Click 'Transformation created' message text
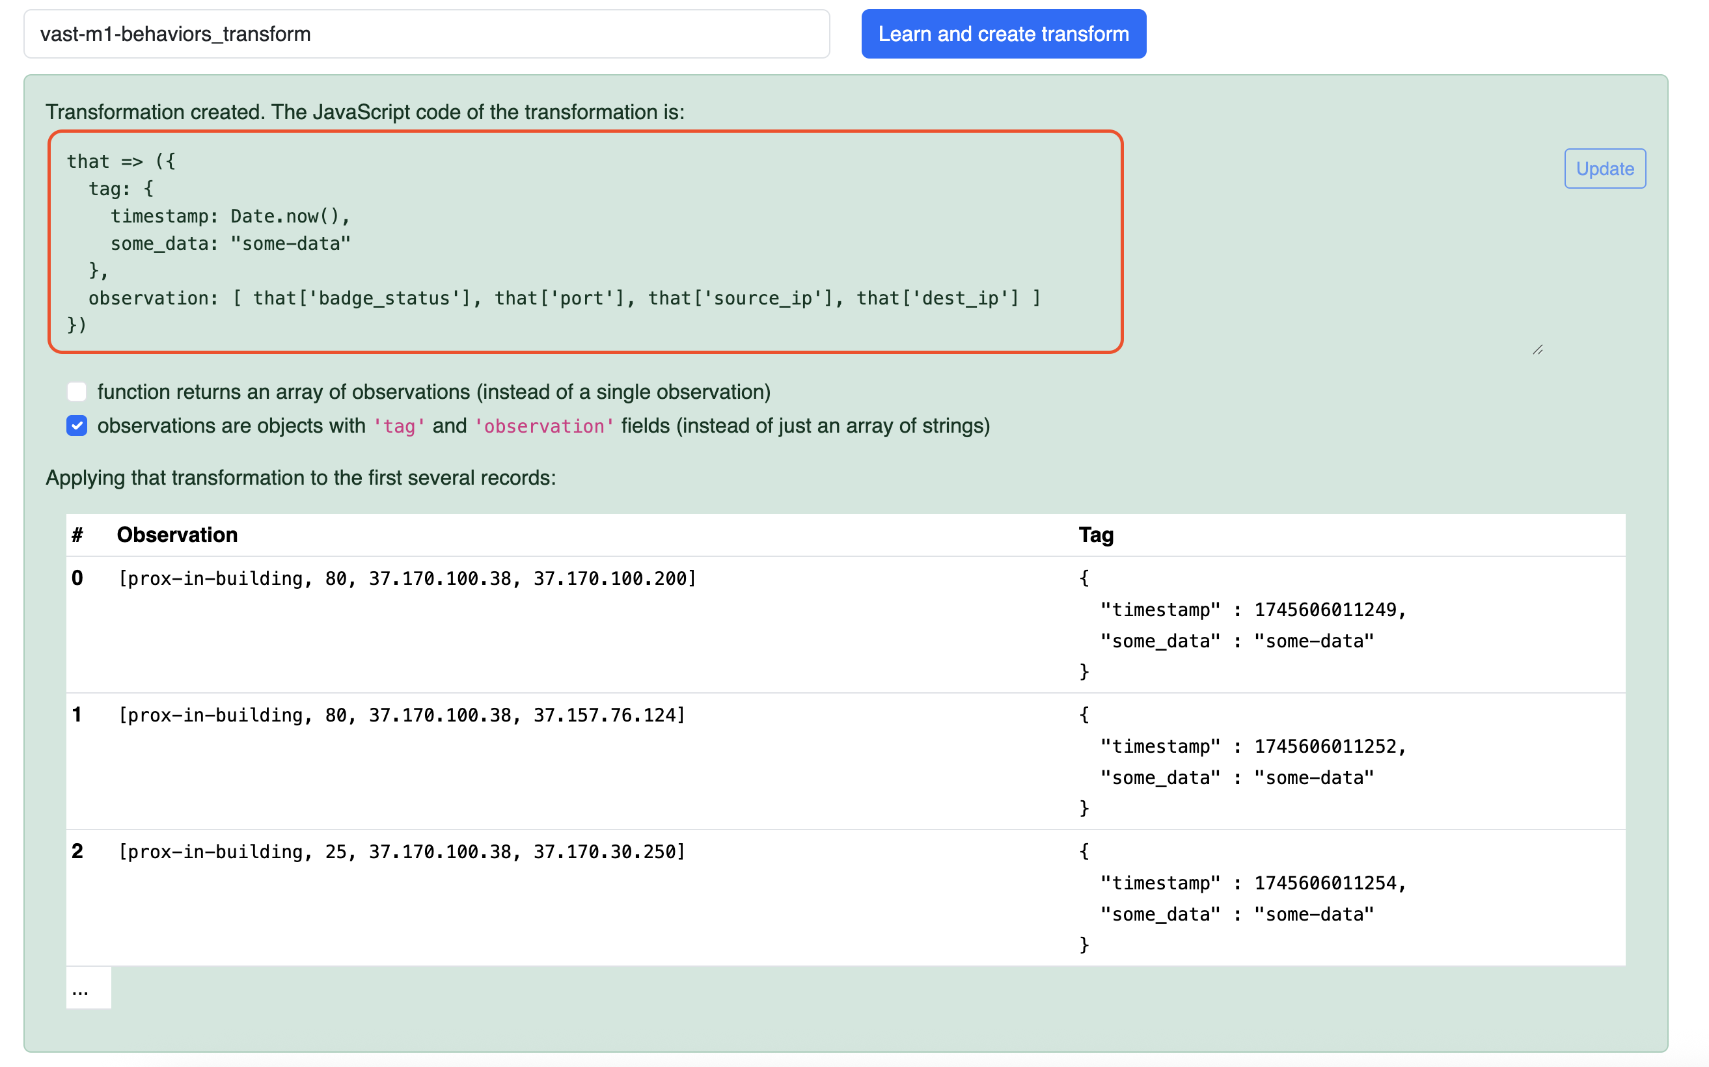This screenshot has width=1709, height=1067. coord(365,111)
